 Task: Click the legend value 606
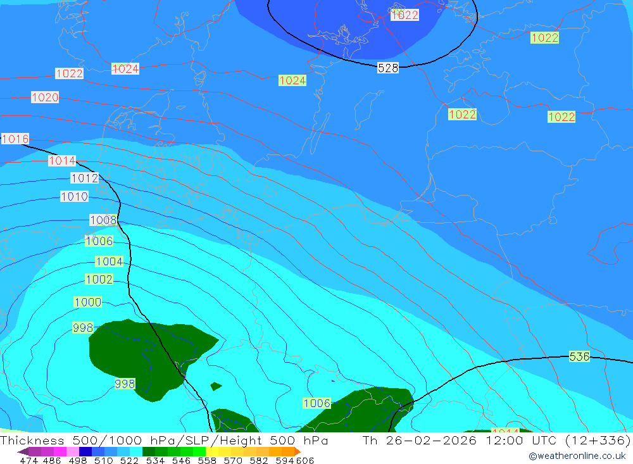click(x=305, y=460)
